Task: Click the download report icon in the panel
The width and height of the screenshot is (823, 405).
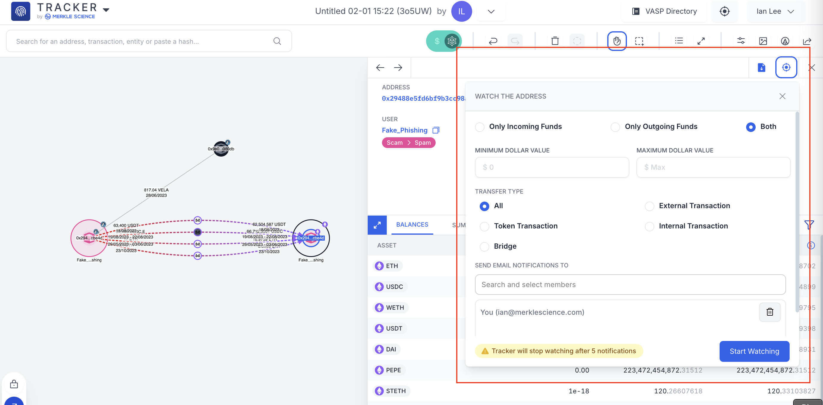Action: (x=761, y=67)
